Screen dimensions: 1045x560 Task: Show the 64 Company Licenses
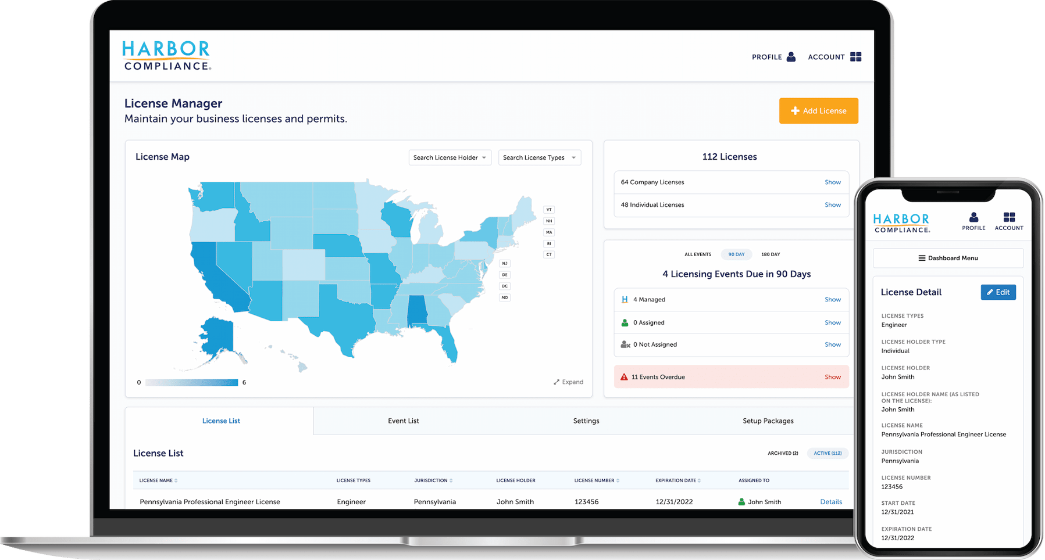(x=833, y=182)
